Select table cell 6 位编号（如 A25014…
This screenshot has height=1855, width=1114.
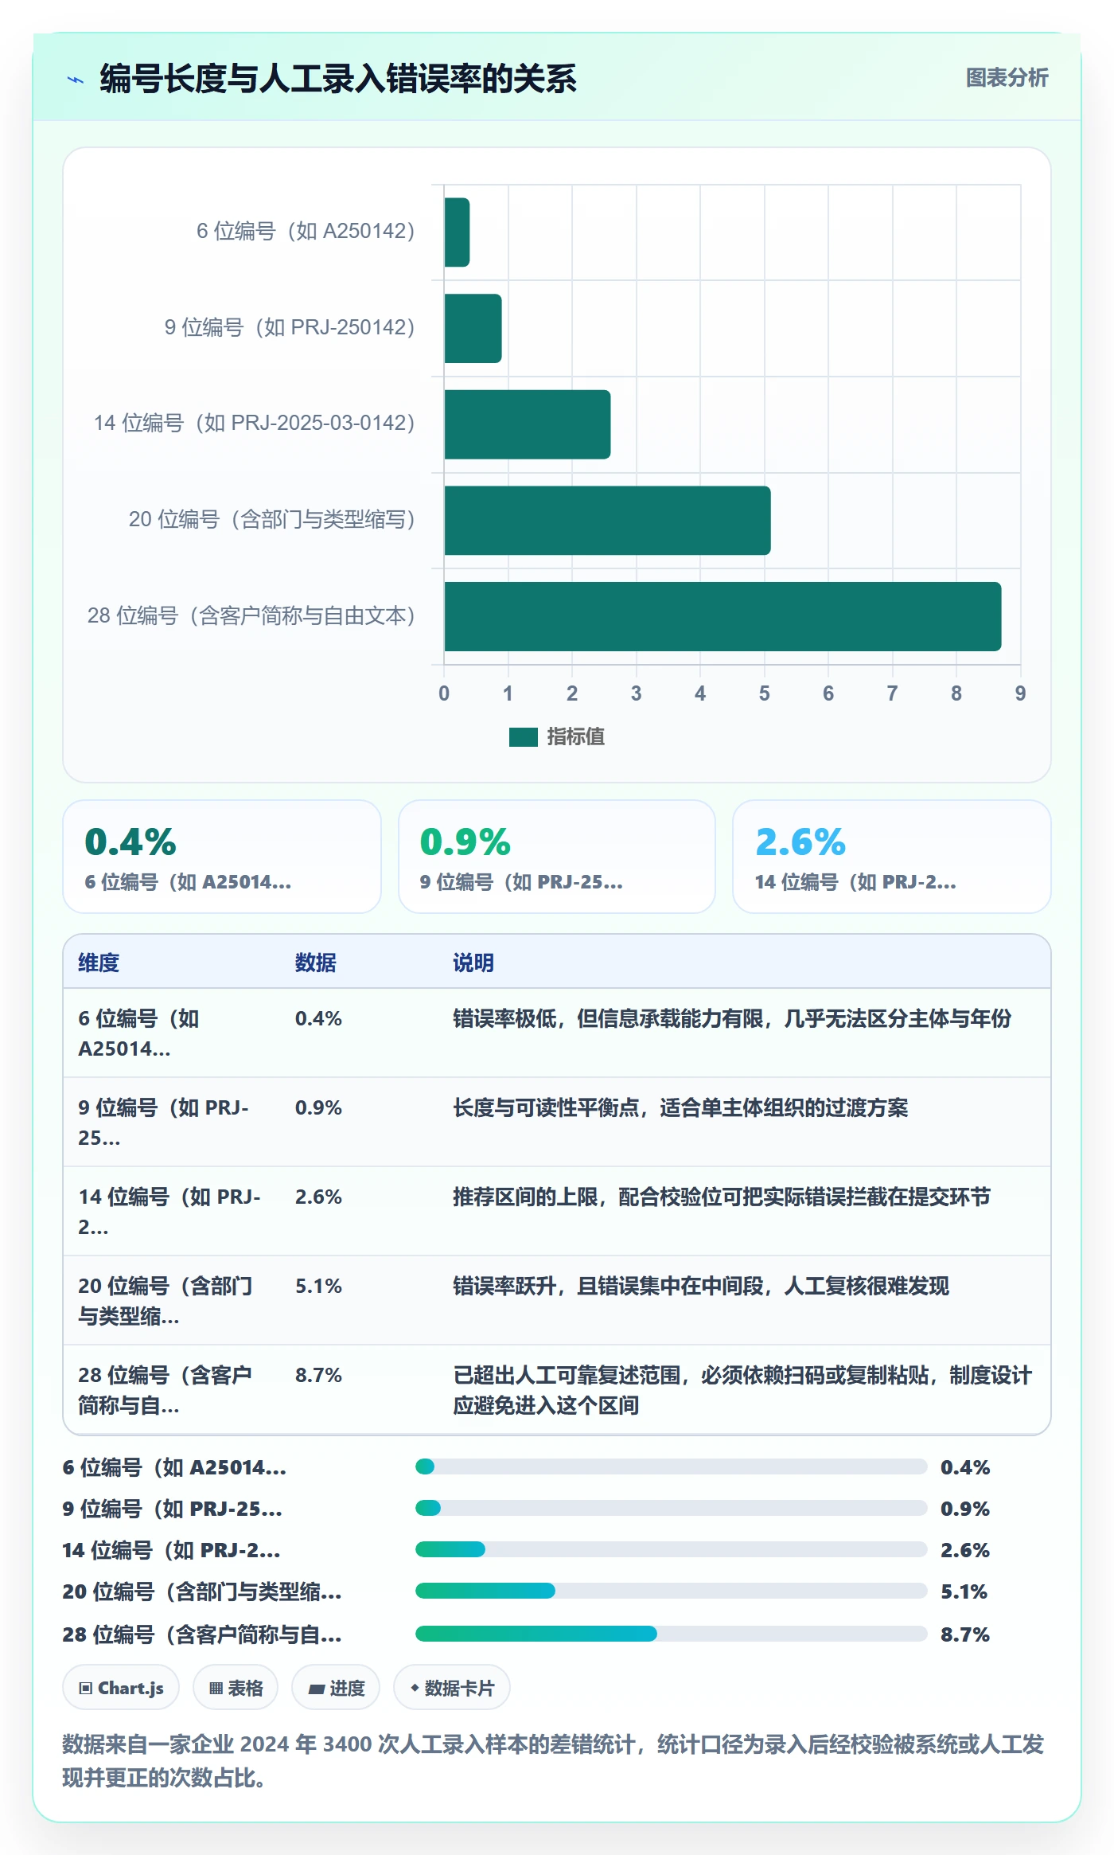[172, 1033]
